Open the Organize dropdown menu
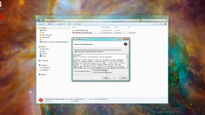The image size is (205, 115). pyautogui.click(x=42, y=24)
